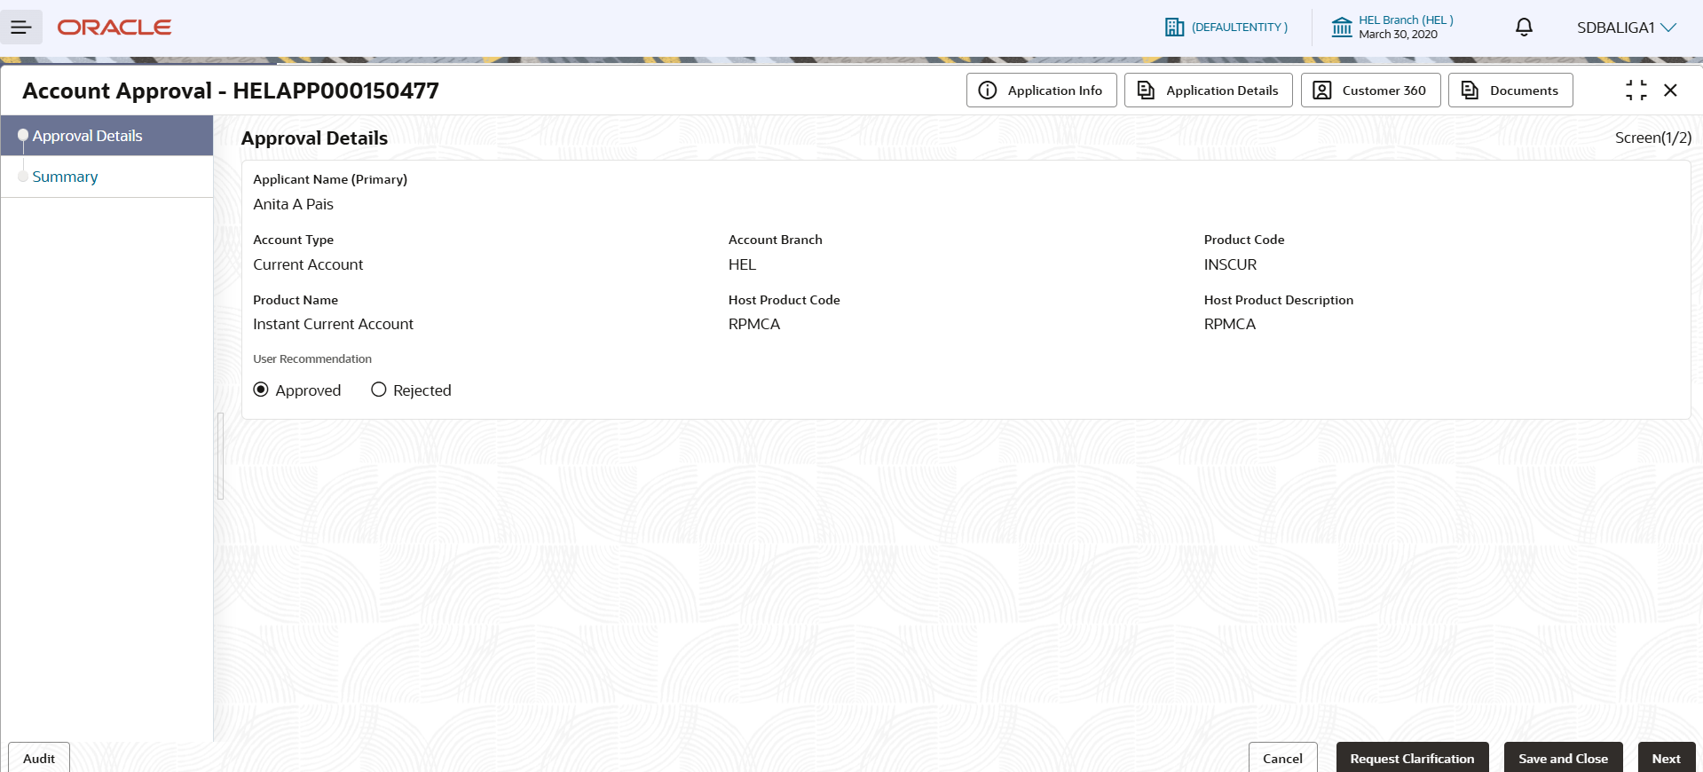Go to the Summary step
The height and width of the screenshot is (772, 1703).
point(65,177)
